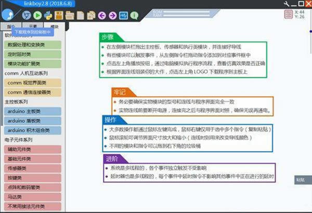Viewport: 312px width, 213px height.
Task: Expand the 模块功能扩展类 category
Action: pos(32,64)
